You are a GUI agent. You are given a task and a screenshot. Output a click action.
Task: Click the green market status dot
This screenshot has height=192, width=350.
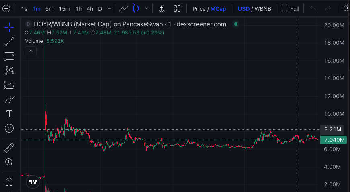click(x=236, y=24)
